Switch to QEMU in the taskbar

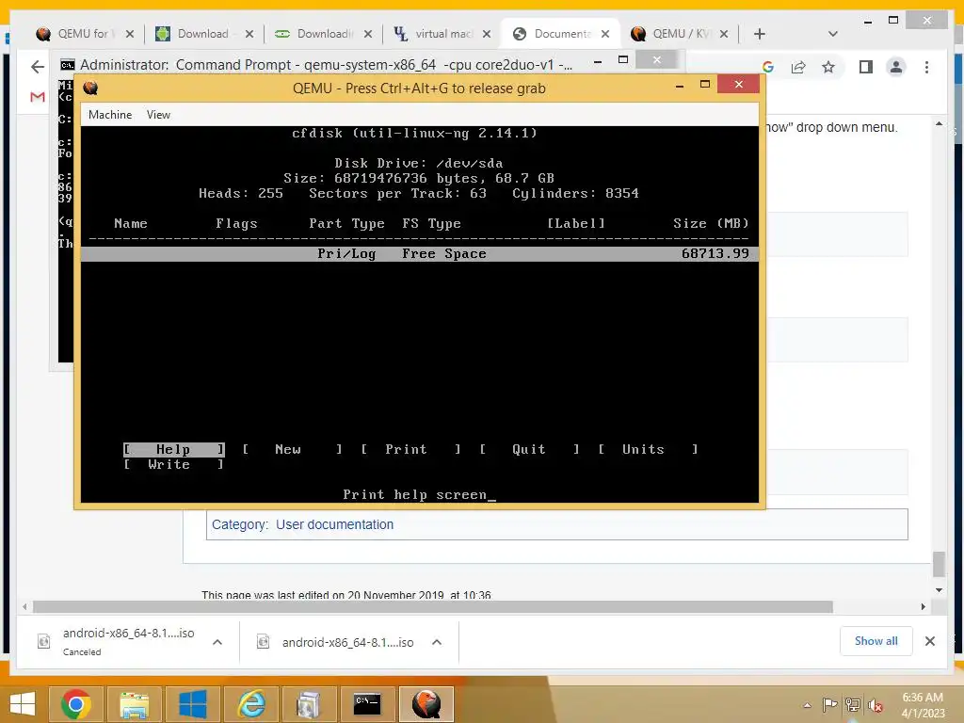(x=426, y=704)
